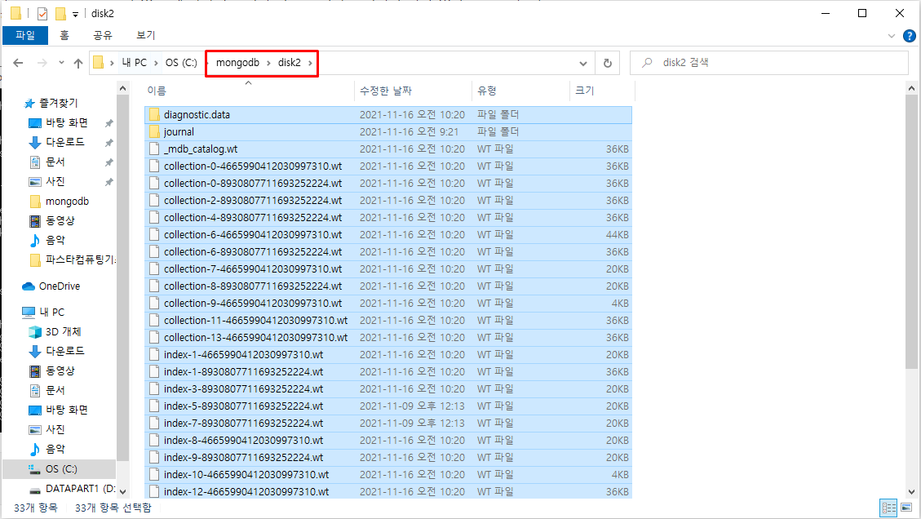Select OneDrive in navigation pane
This screenshot has width=921, height=519.
tap(59, 286)
